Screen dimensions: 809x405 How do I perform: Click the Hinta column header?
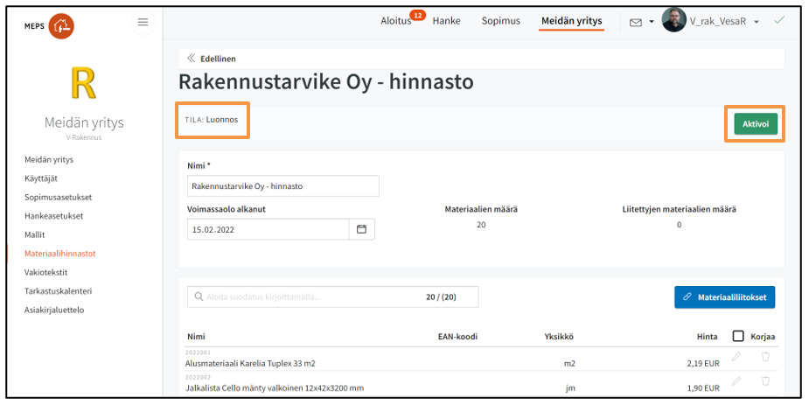tap(707, 337)
